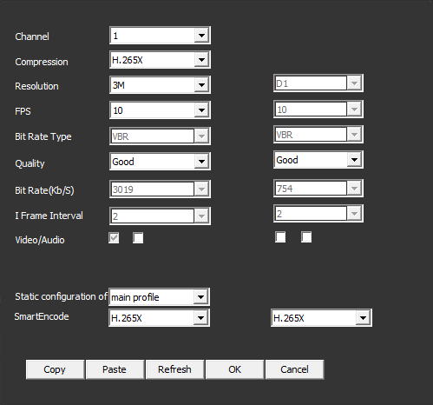Image resolution: width=433 pixels, height=405 pixels.
Task: Open the sub stream bit rate 754 dropdown
Action: point(318,189)
